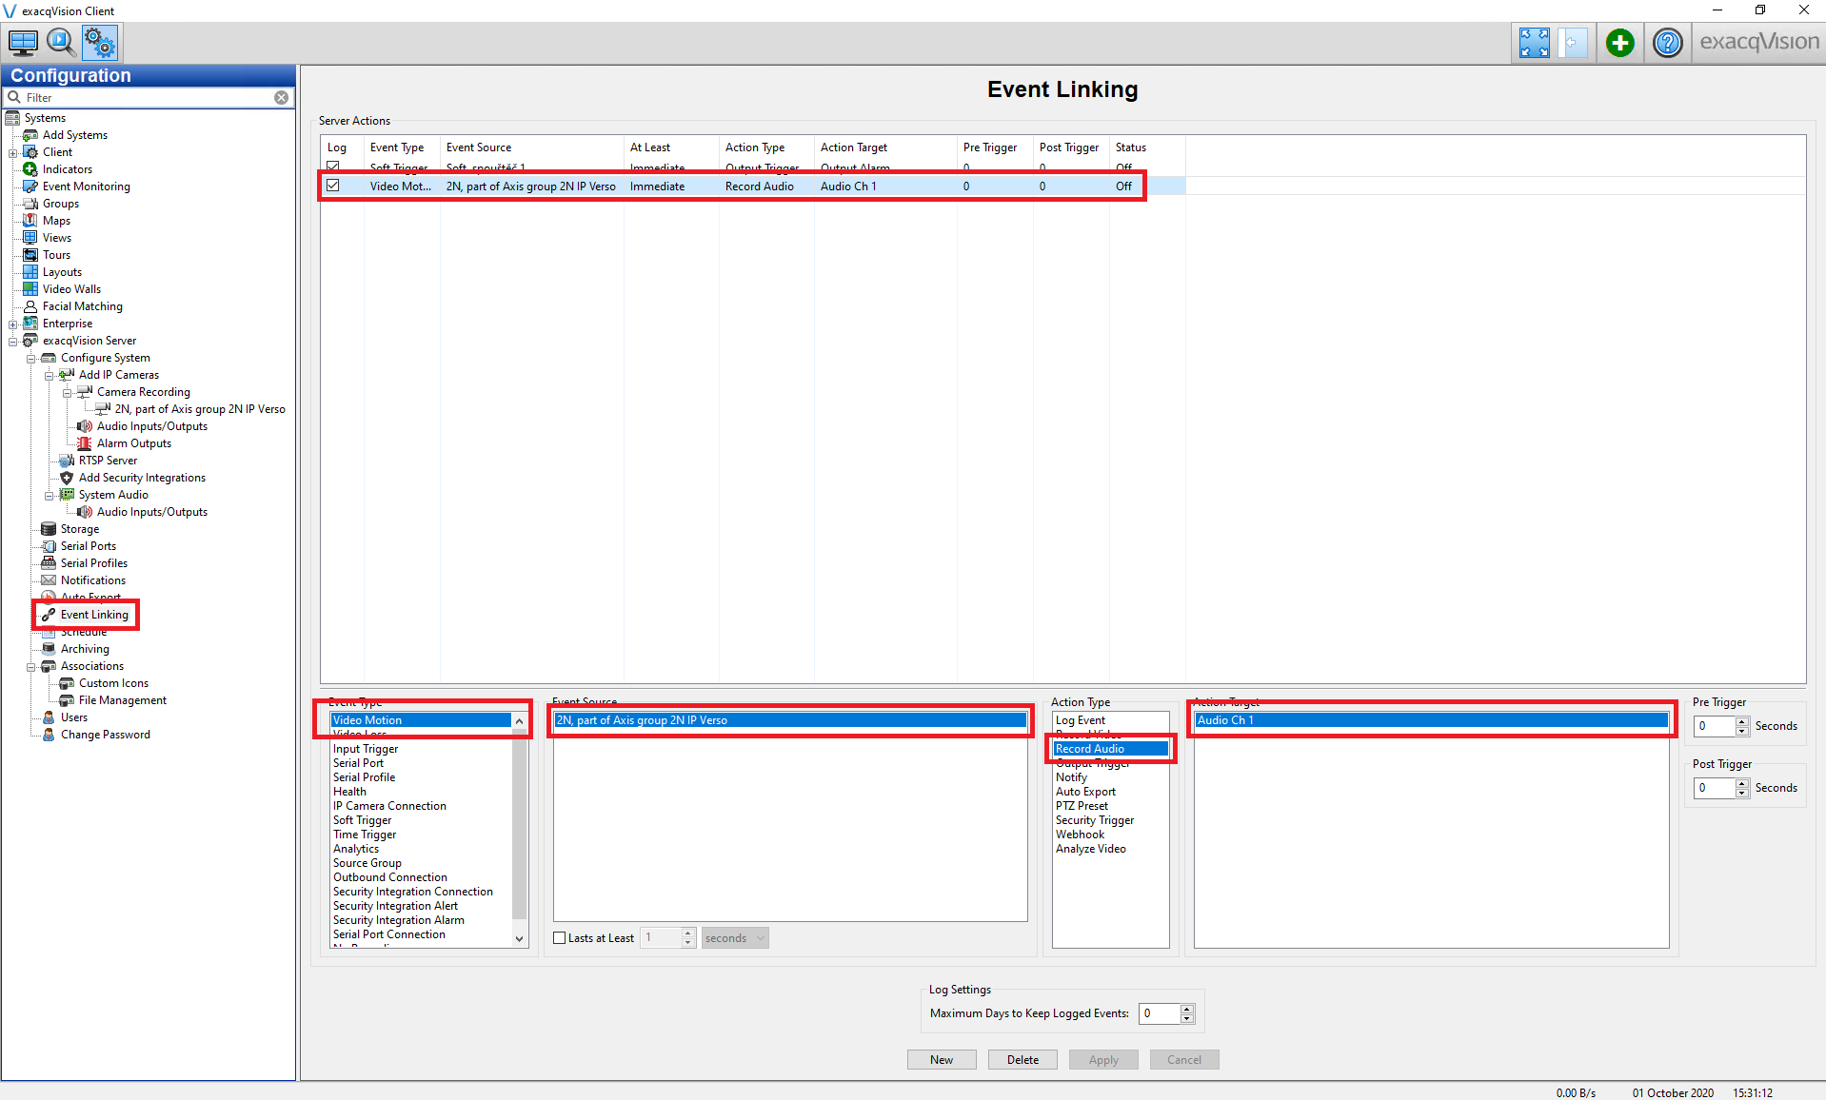Open the seconds unit dropdown
Viewport: 1826px width, 1100px height.
735,938
